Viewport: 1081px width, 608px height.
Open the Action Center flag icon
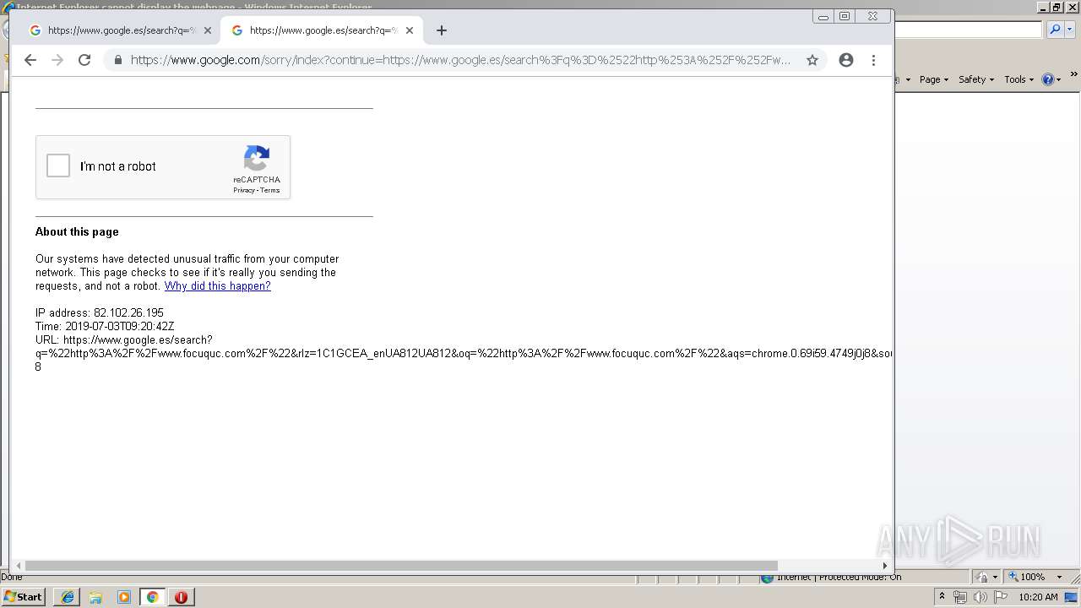point(1000,597)
